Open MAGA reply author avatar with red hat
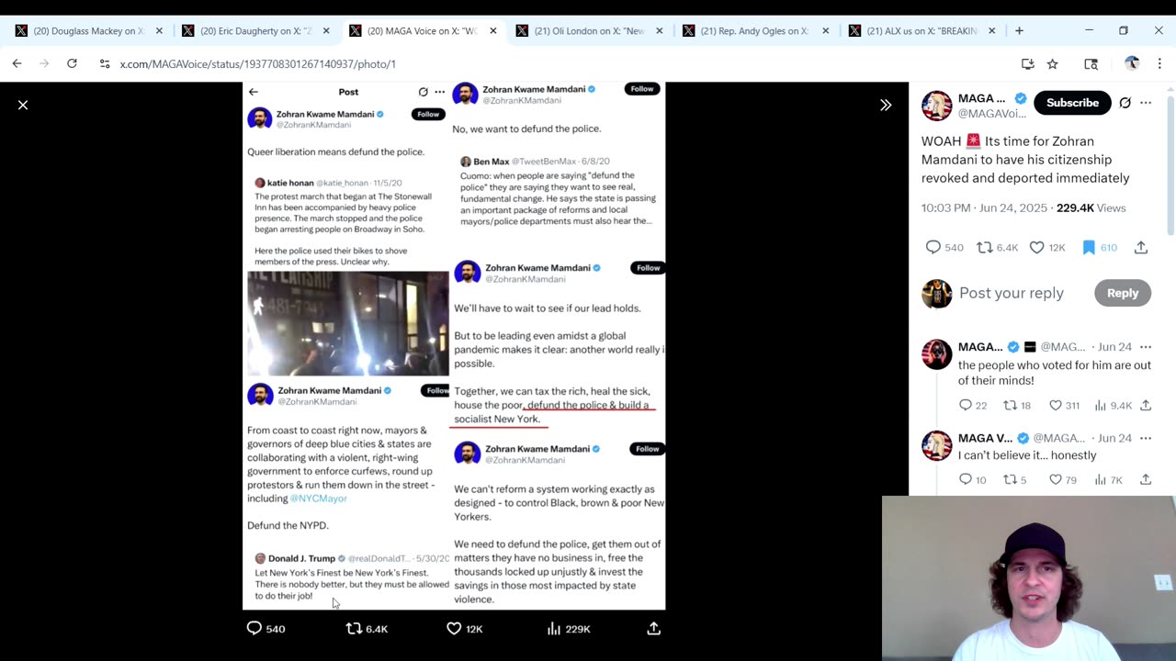The image size is (1176, 661). point(937,354)
